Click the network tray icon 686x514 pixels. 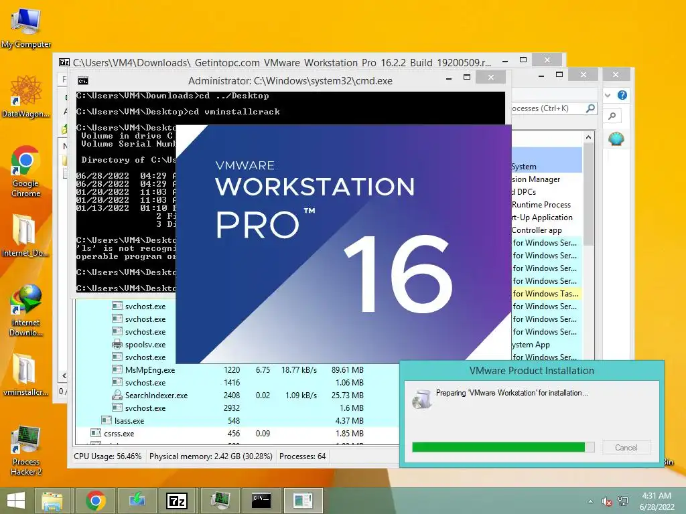622,501
